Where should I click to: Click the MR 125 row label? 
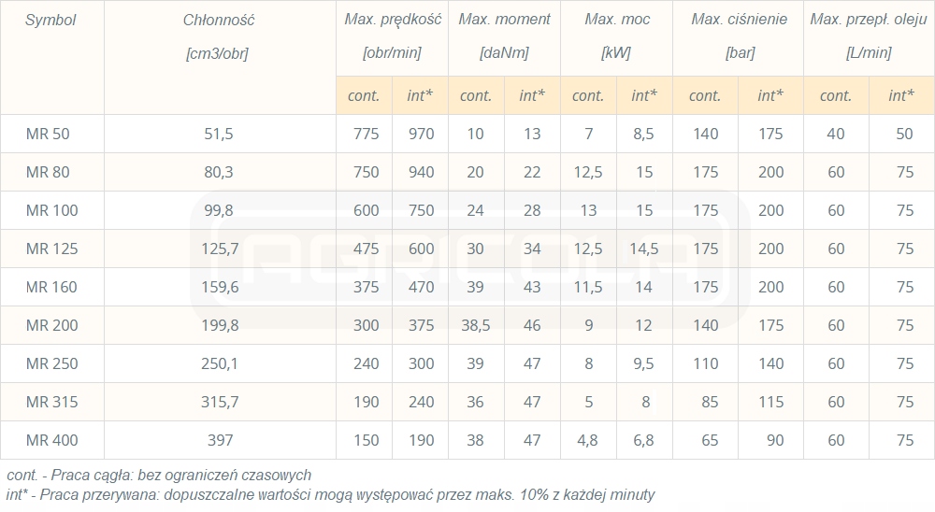pos(51,249)
